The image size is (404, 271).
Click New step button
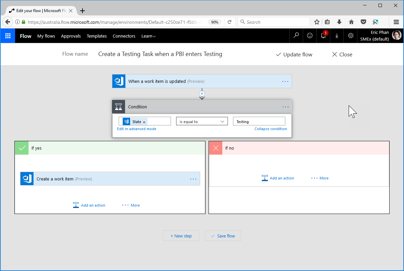pos(181,236)
